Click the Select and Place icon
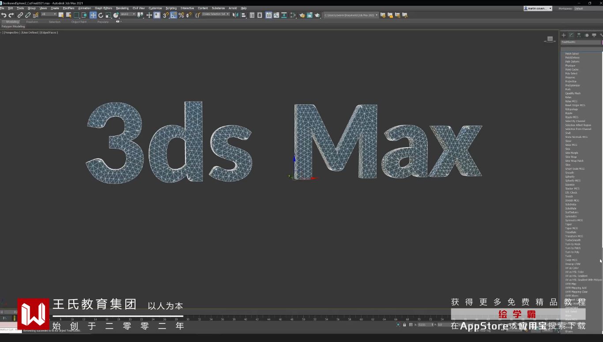603x342 pixels. tap(116, 15)
